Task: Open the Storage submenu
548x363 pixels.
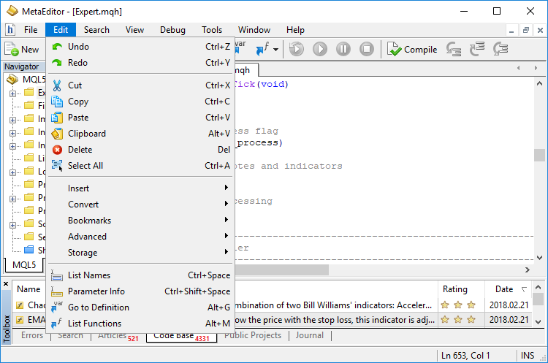Action: coord(140,253)
